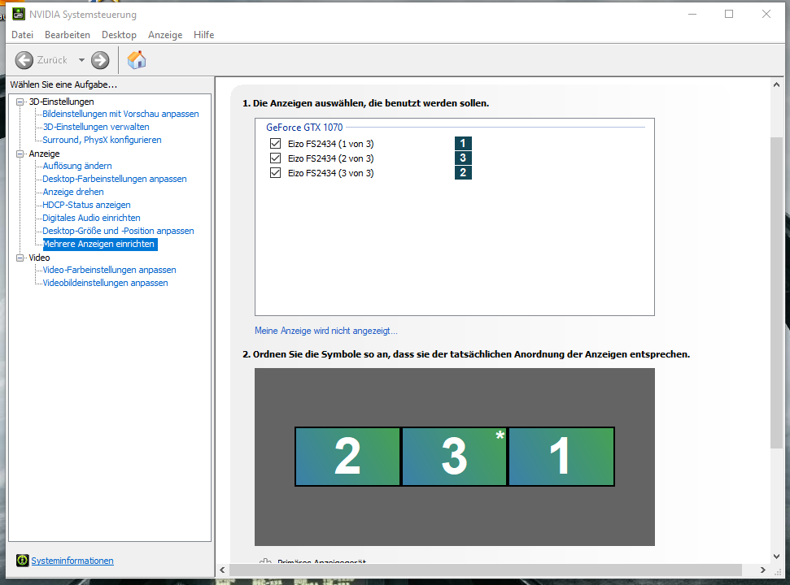The height and width of the screenshot is (585, 790).
Task: Select primary display 3 in arrangement area
Action: (x=455, y=457)
